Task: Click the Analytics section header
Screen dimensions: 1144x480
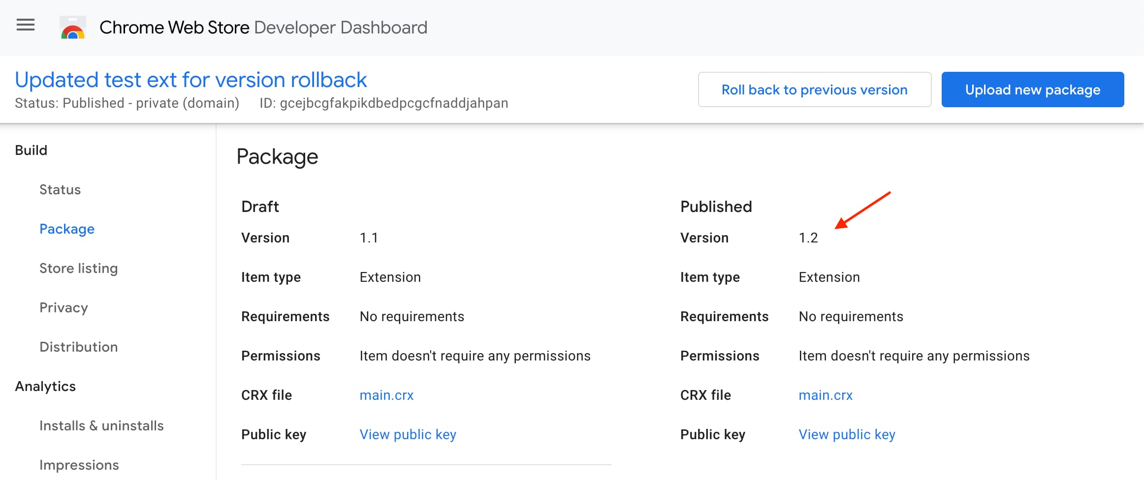Action: tap(45, 386)
